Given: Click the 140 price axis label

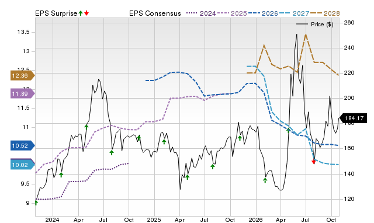Looking at the screenshot, I should coord(349,174).
